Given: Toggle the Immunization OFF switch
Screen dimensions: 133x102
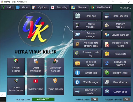Looking at the screenshot, I should [x=94, y=99].
